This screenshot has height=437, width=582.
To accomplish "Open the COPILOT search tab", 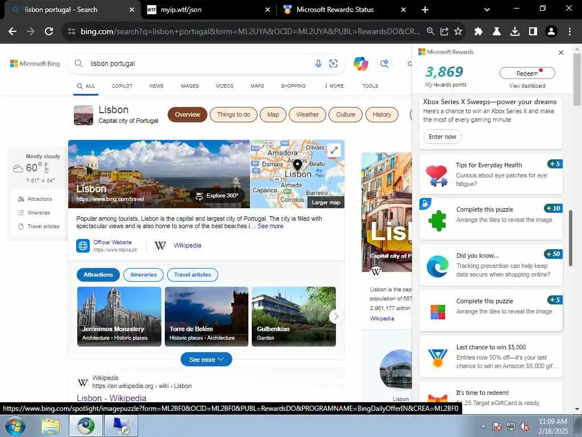I will (x=122, y=86).
